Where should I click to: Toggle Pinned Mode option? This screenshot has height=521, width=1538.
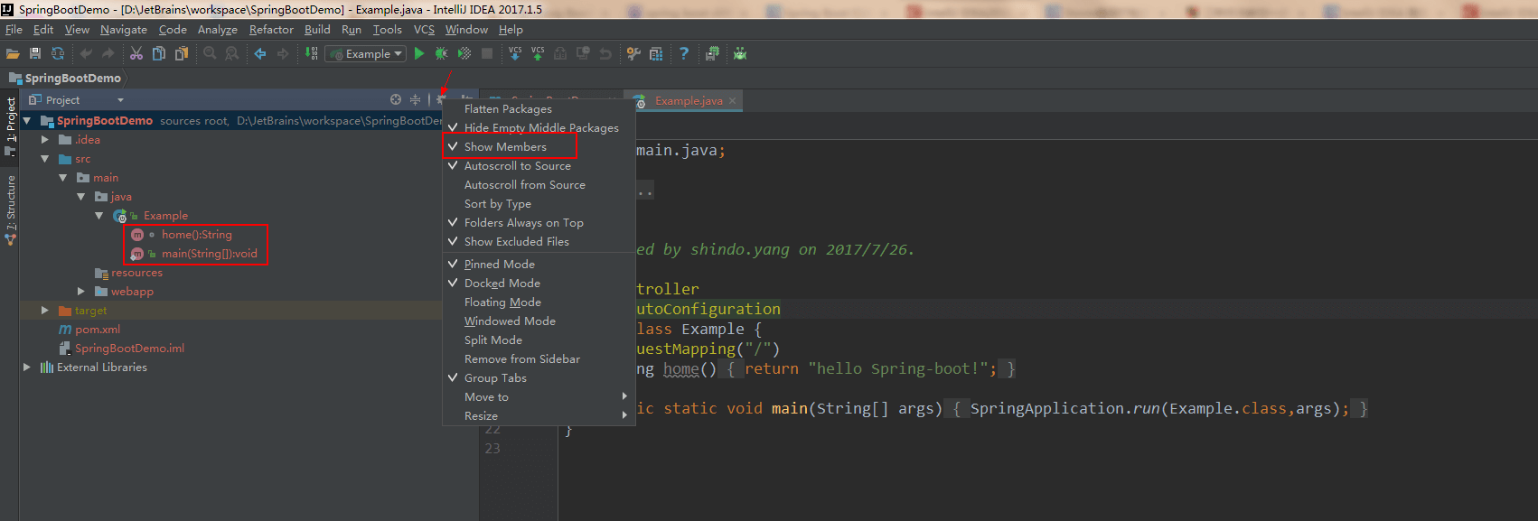539,265
